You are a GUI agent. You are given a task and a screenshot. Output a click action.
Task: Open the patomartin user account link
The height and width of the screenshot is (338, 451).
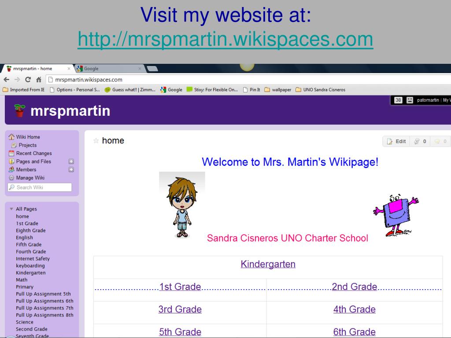(428, 100)
